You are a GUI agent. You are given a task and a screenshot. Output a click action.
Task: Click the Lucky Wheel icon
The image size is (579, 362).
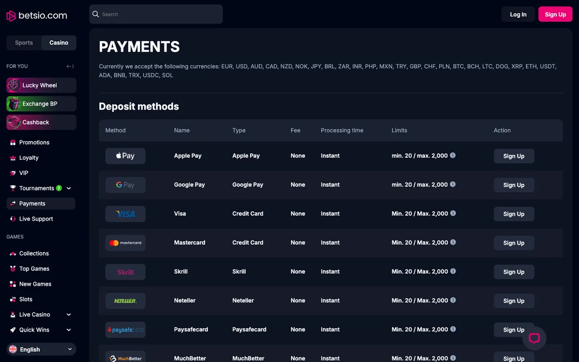(14, 85)
